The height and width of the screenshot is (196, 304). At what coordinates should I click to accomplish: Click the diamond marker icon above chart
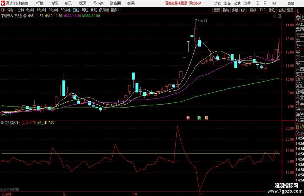(274, 16)
